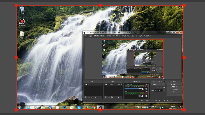Image resolution: width=205 pixels, height=115 pixels.
Task: Remove the scene transition with the minus icon
Action: pos(161,87)
